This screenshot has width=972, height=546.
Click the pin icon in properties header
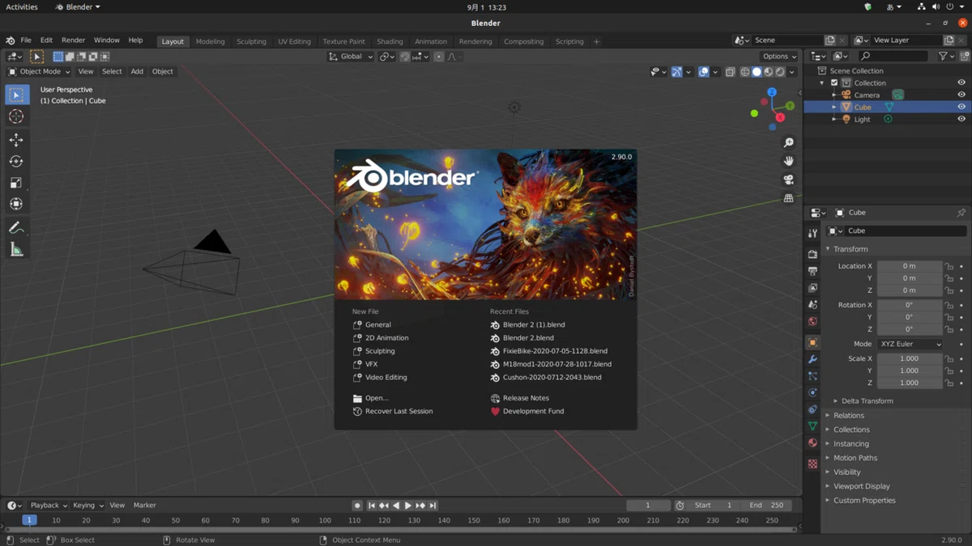pos(961,213)
